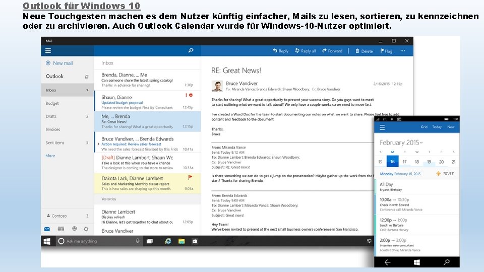Image resolution: width=484 pixels, height=272 pixels.
Task: Open message from Brenda, Dianne, ... Me
Action: [148, 80]
